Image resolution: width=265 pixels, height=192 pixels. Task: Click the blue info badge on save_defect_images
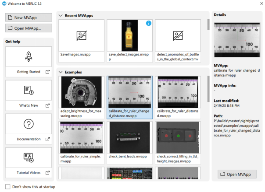[148, 23]
